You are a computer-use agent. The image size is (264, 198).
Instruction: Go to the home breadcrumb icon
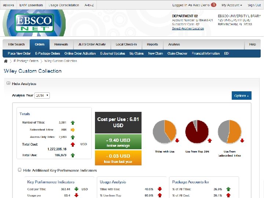(6, 61)
